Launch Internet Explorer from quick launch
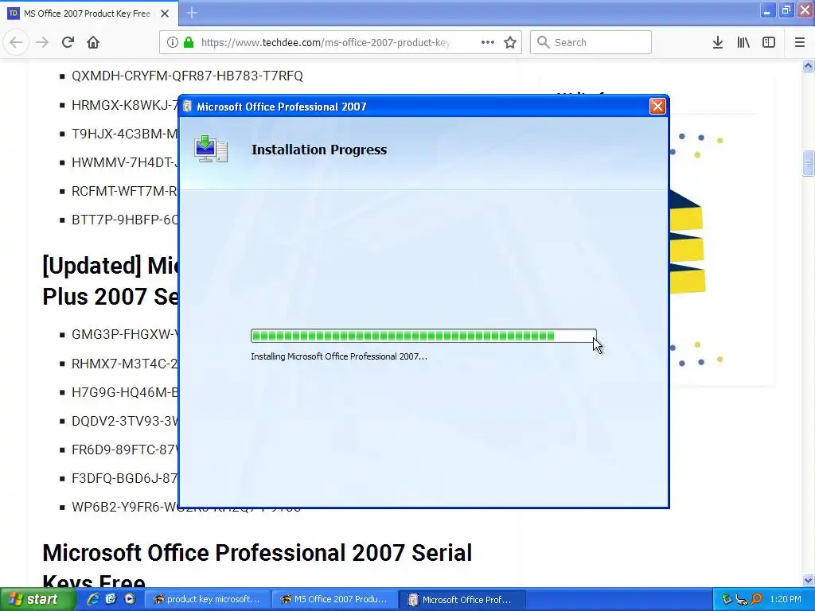Screen dimensions: 815x611 pyautogui.click(x=93, y=599)
